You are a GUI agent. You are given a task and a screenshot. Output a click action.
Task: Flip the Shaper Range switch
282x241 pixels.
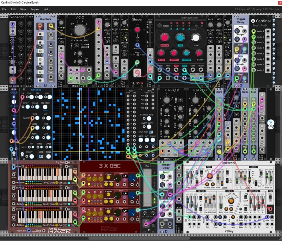[x=137, y=55]
